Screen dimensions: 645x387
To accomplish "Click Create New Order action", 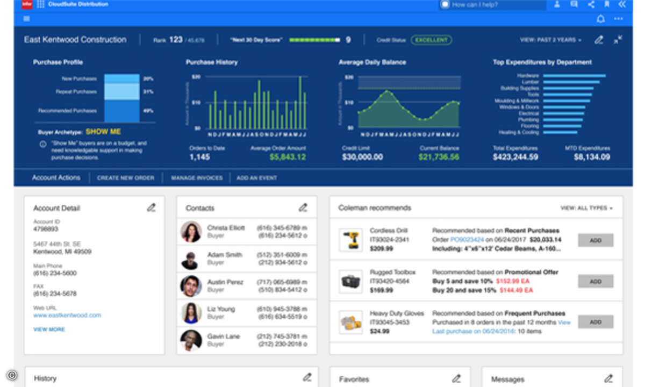I will tap(125, 178).
